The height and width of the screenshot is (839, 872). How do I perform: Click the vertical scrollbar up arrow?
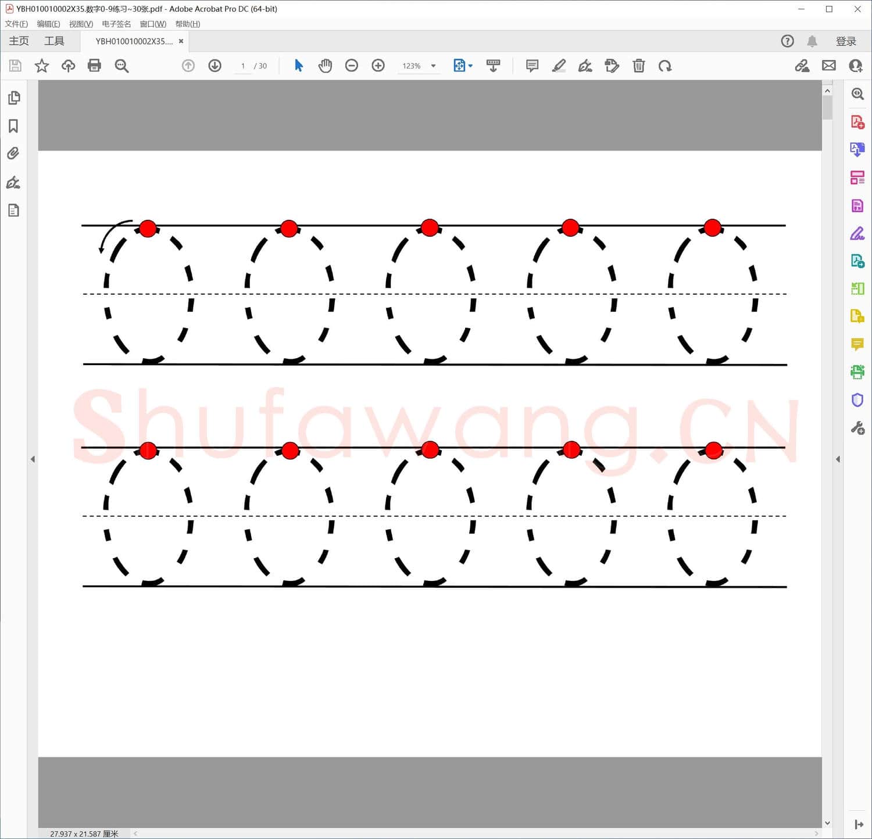827,91
